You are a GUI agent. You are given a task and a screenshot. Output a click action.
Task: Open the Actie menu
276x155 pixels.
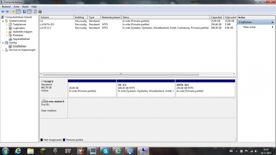coord(17,7)
